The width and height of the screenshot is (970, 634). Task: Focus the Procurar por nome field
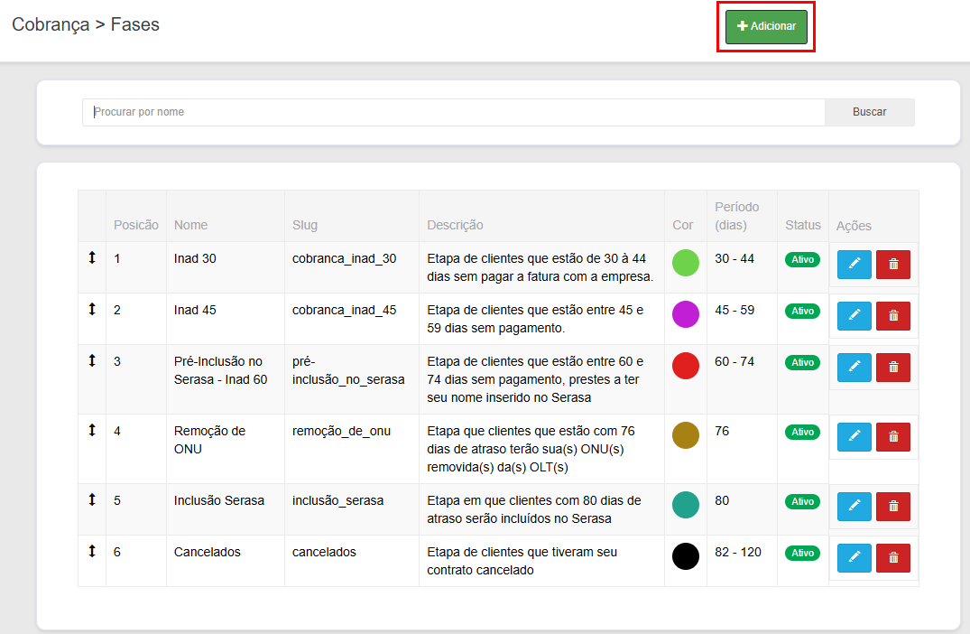tap(453, 112)
